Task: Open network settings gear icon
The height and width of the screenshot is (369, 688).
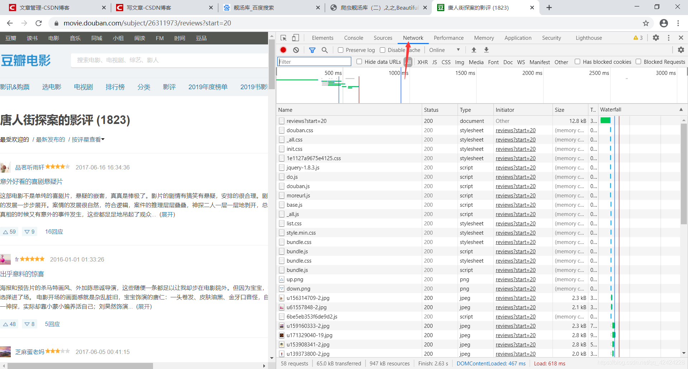Action: click(x=681, y=50)
